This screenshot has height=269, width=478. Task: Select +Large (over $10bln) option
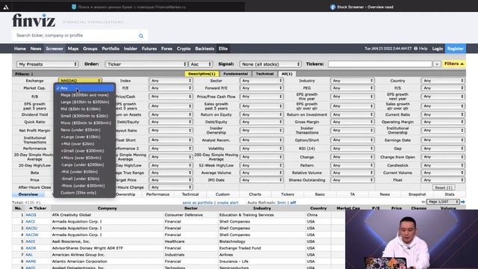(84, 137)
